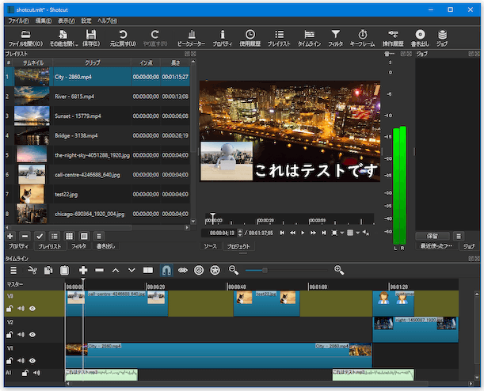Image resolution: width=484 pixels, height=391 pixels.
Task: Show the 使用履歴 recent panel icon
Action: pos(250,38)
